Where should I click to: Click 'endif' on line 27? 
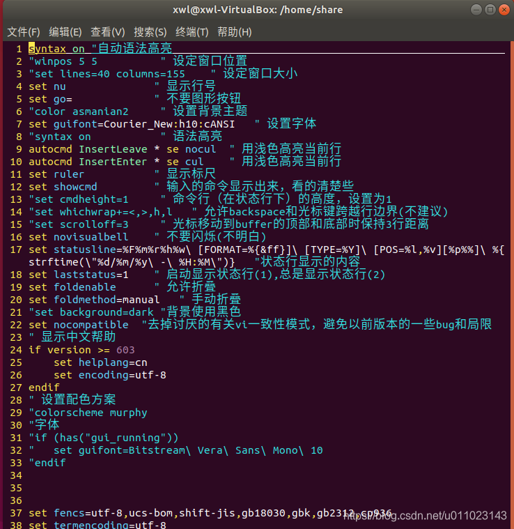tap(44, 388)
